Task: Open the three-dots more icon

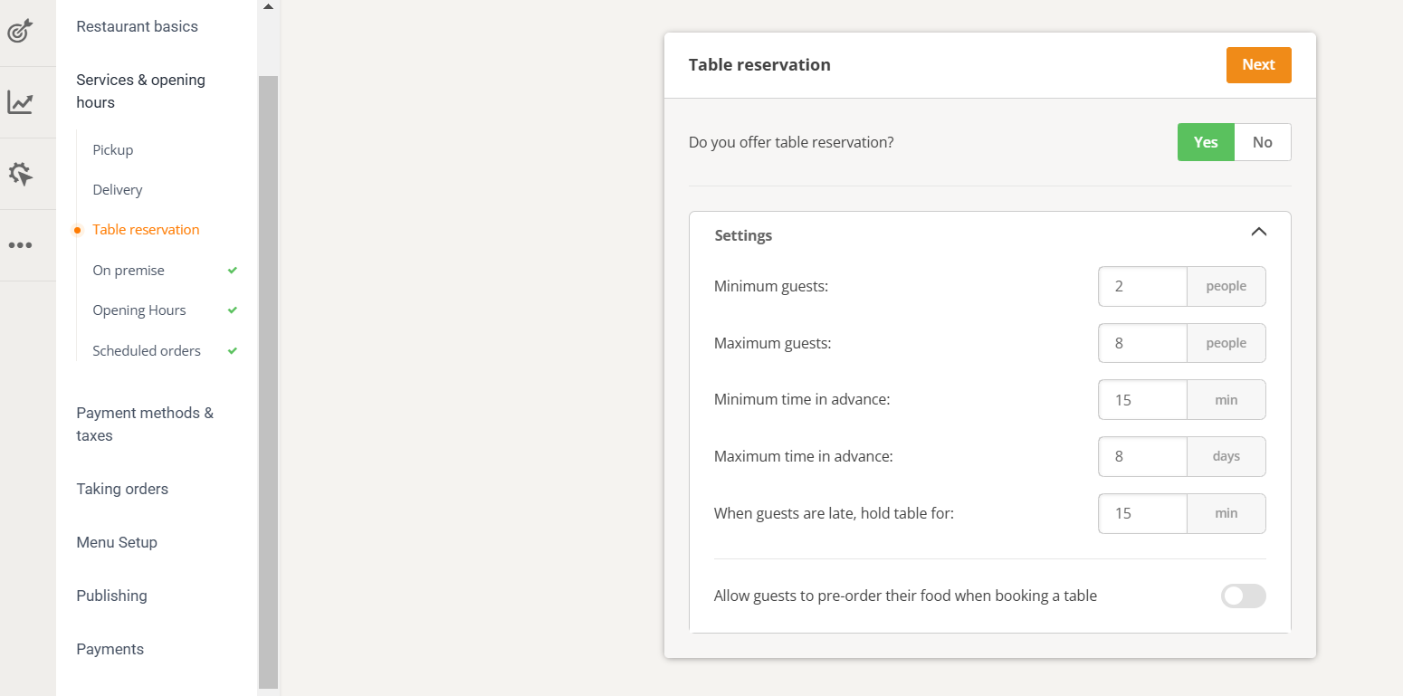Action: coord(20,245)
